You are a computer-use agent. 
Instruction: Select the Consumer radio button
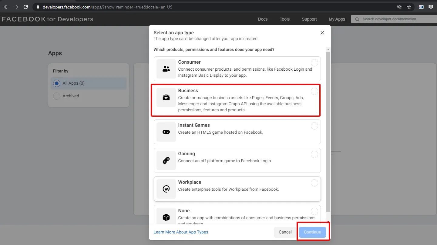(314, 63)
